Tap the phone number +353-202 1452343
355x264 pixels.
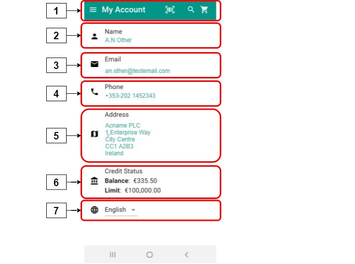(130, 96)
